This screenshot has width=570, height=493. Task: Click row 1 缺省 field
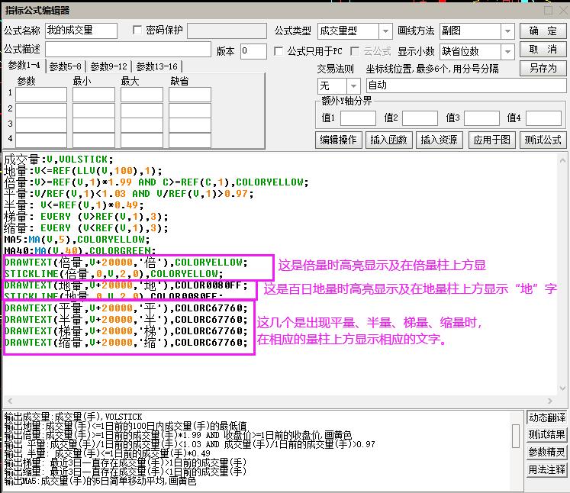[x=190, y=95]
